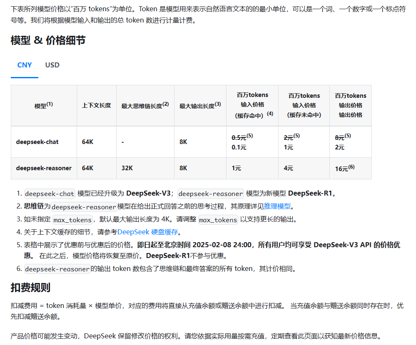
Task: Click the 16元 output price cell
Action: click(344, 168)
